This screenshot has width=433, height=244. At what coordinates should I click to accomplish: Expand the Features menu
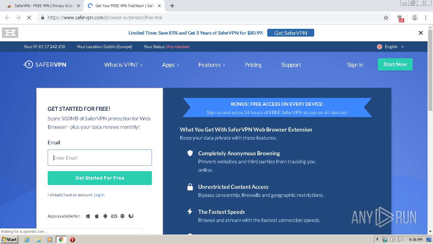pos(211,65)
